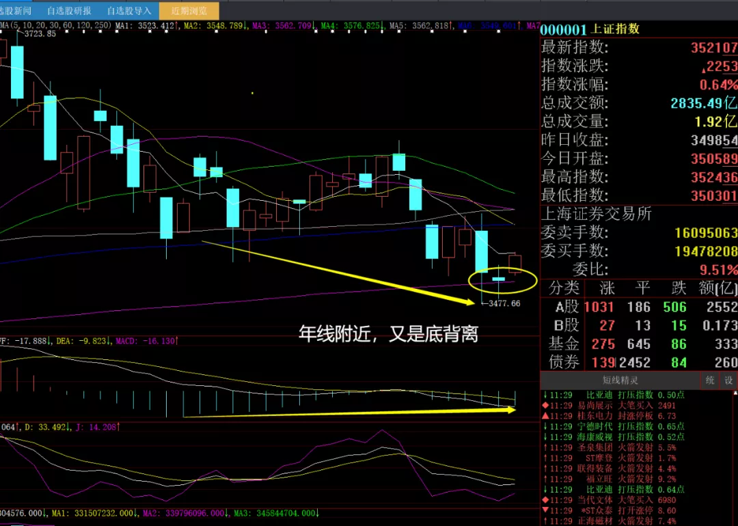Screen dimensions: 738x526
Task: Click the 总成交量 value 1.92亿
Action: (x=716, y=122)
